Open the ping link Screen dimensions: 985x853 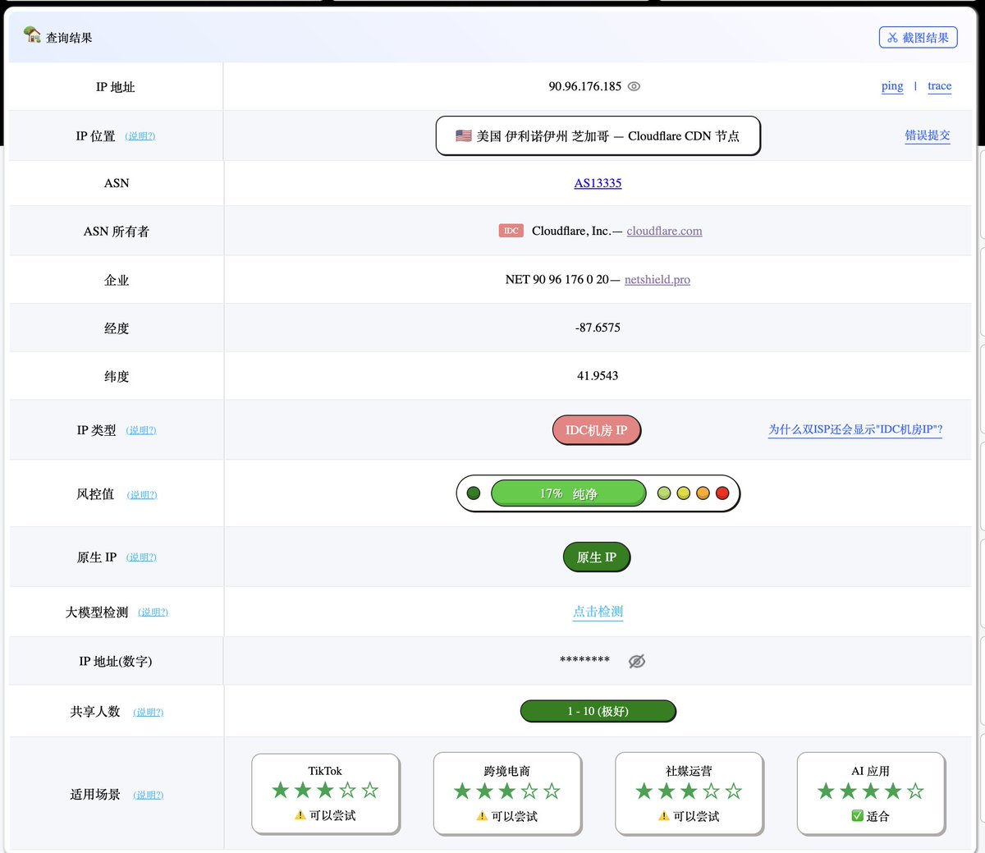click(x=892, y=86)
